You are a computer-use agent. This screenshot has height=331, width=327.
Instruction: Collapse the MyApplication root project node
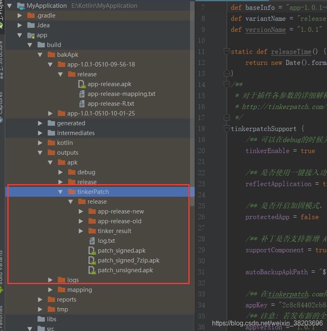[9, 6]
